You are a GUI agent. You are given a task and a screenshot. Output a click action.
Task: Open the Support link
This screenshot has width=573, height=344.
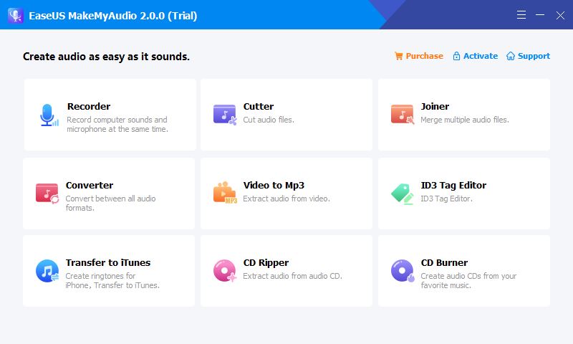[x=534, y=56]
